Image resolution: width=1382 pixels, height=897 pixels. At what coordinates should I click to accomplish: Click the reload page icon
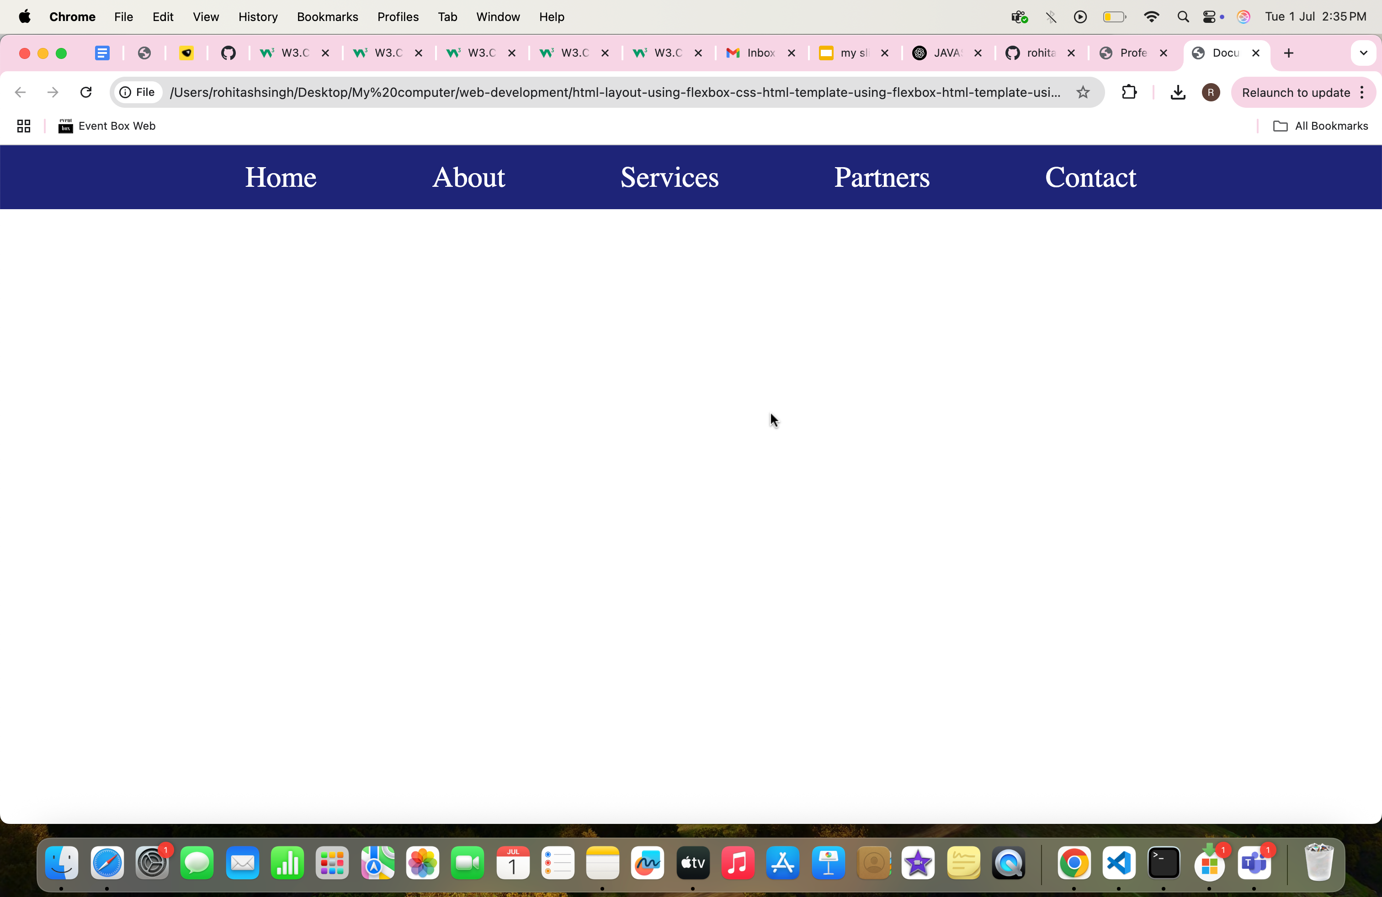pyautogui.click(x=86, y=92)
